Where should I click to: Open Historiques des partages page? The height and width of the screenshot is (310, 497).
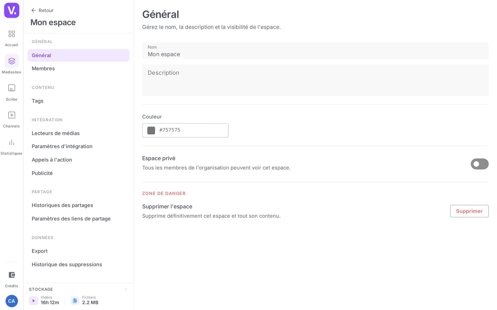[x=78, y=205]
